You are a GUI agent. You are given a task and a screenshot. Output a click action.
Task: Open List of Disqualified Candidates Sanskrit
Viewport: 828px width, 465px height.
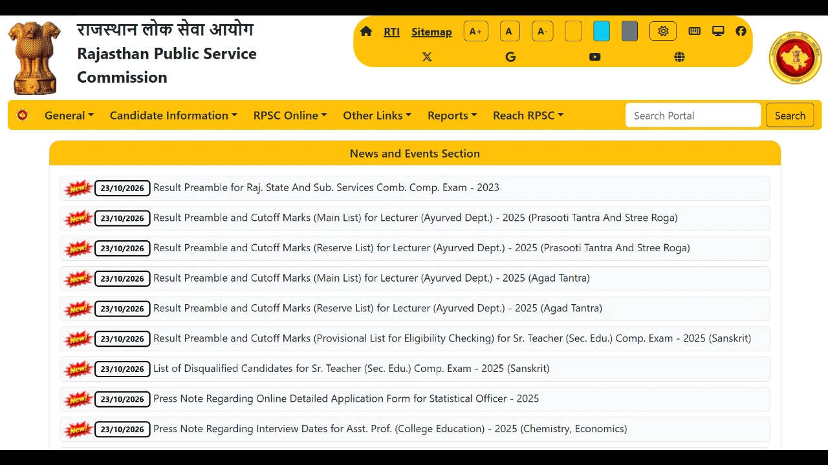pos(351,369)
